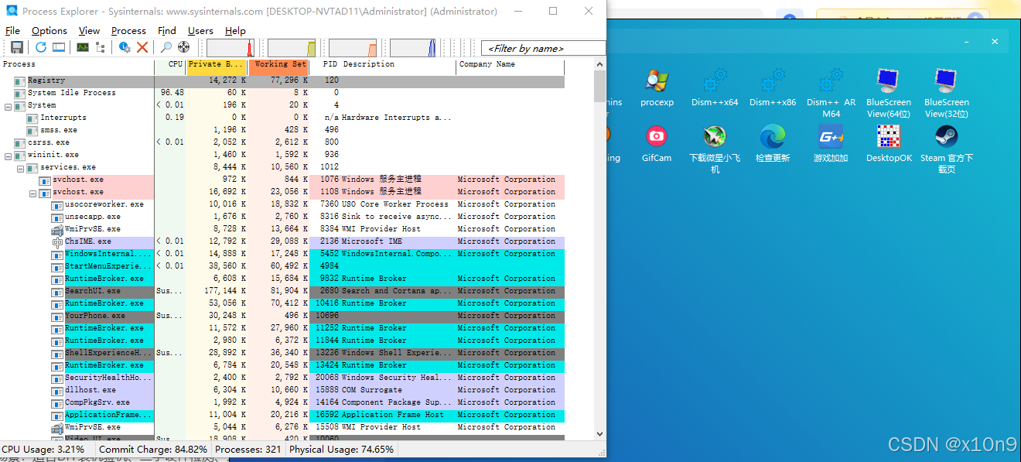Open the View menu
This screenshot has width=1021, height=462.
point(89,31)
